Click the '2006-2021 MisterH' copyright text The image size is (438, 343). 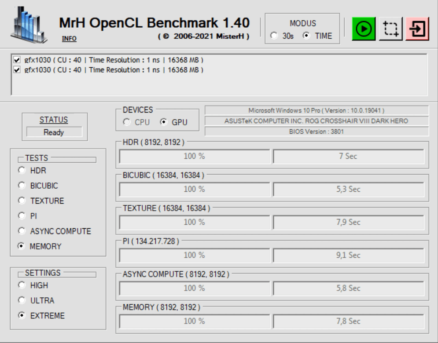point(203,36)
